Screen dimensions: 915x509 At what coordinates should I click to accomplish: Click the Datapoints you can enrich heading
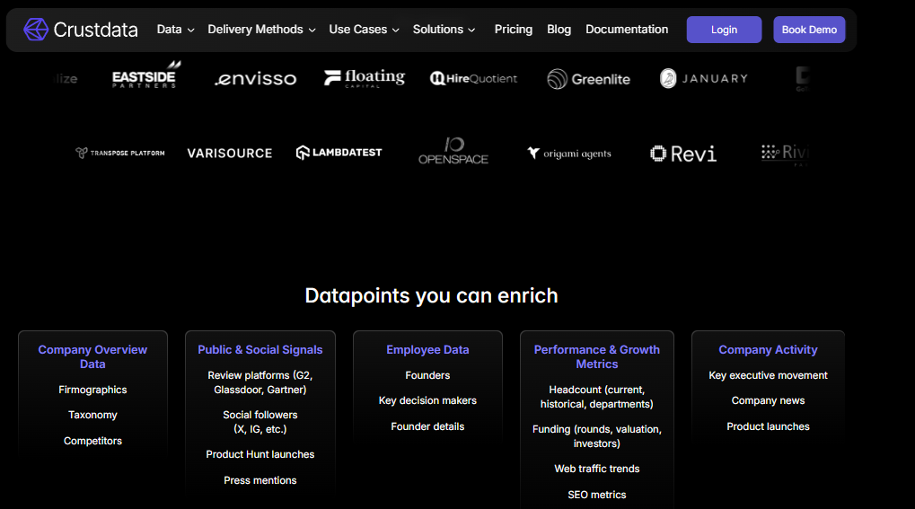(431, 295)
